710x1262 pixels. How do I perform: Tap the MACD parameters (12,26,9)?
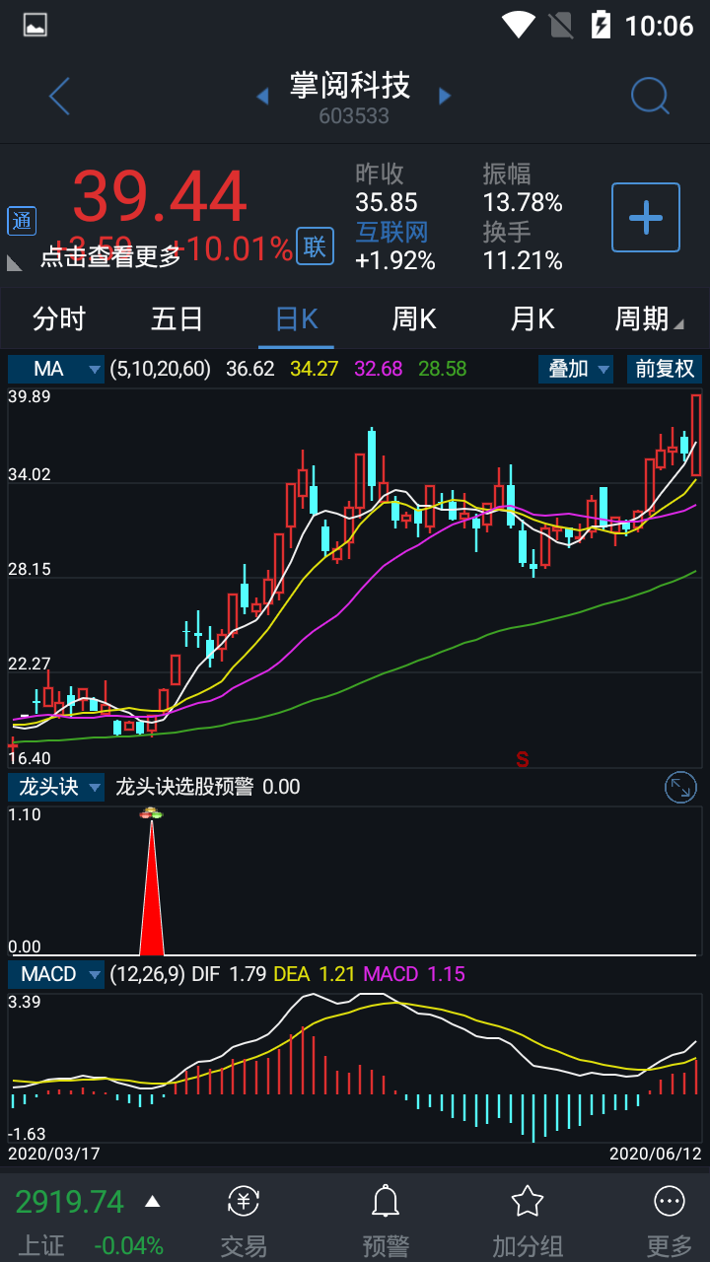tap(148, 974)
